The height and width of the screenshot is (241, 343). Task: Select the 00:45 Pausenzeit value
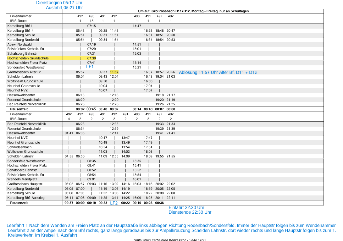tap(91, 109)
